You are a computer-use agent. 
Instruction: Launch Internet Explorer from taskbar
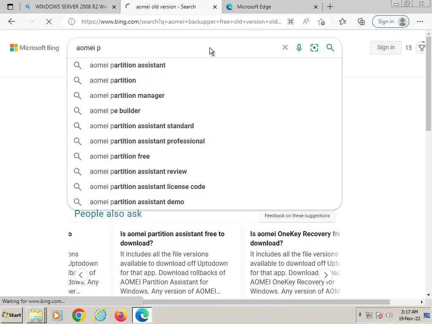pyautogui.click(x=100, y=315)
